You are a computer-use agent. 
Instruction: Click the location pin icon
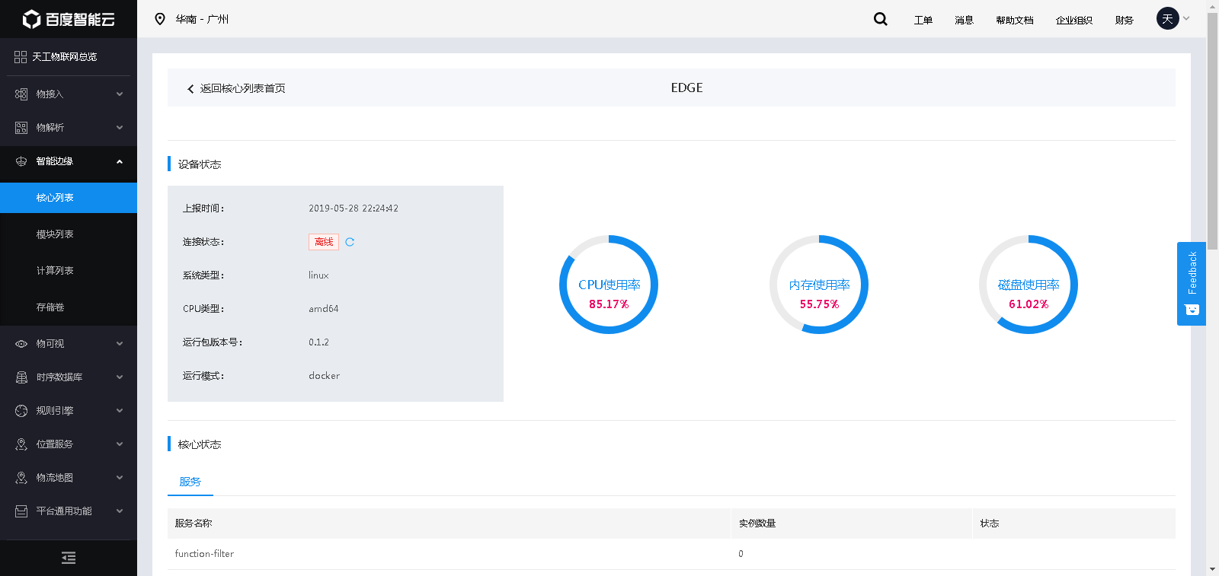[160, 19]
